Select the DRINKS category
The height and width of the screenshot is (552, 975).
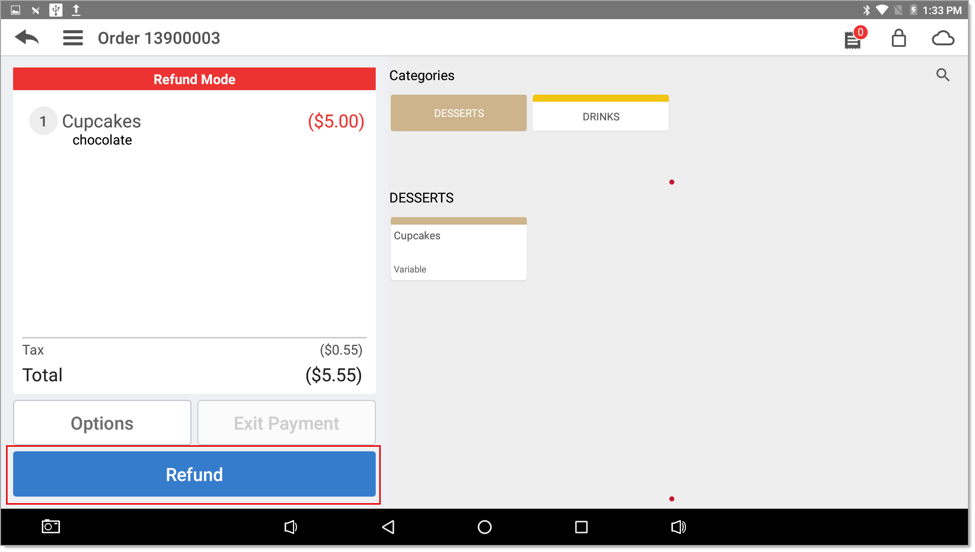pos(601,113)
